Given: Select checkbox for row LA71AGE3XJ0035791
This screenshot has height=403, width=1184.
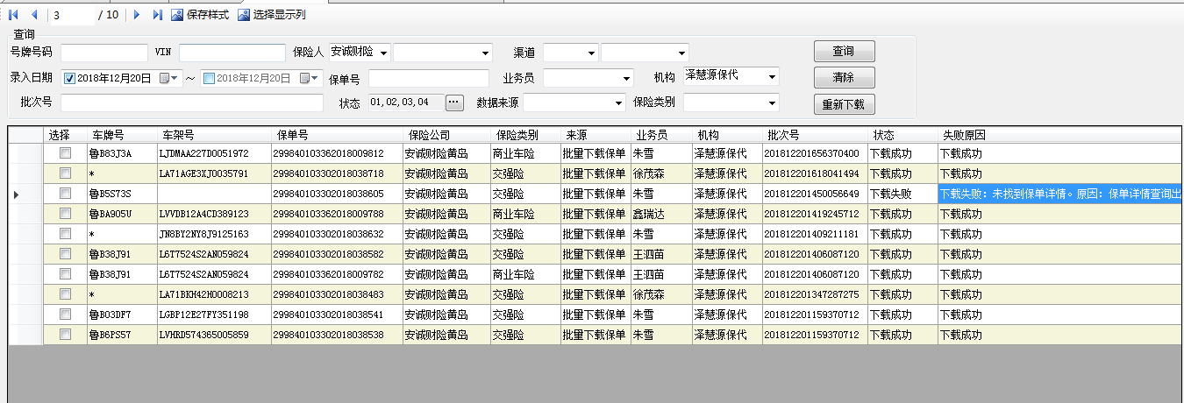Looking at the screenshot, I should 65,173.
